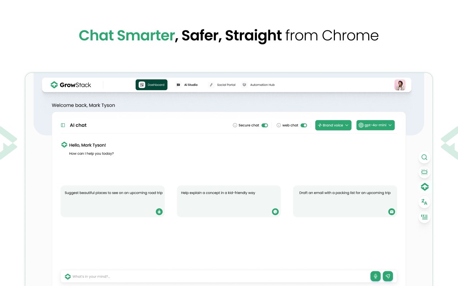Open the Brand voice dropdown
The height and width of the screenshot is (286, 458).
(x=333, y=125)
